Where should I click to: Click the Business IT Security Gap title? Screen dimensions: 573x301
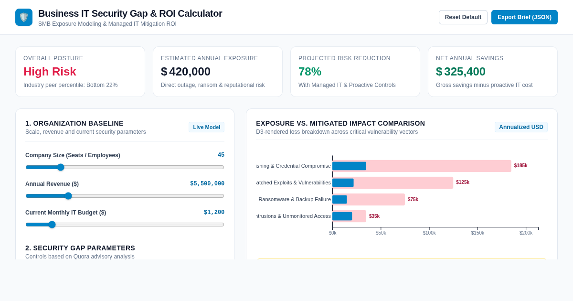(x=130, y=13)
